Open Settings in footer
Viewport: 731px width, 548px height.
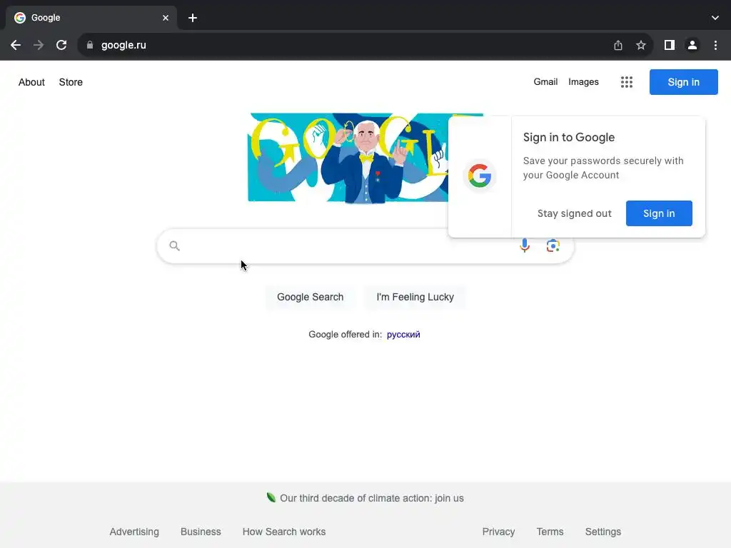[603, 532]
